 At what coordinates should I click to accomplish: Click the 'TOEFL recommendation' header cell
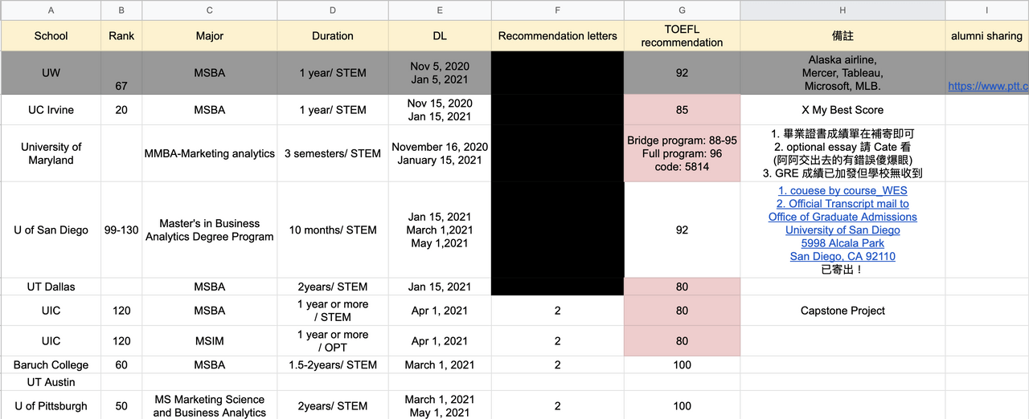(x=682, y=36)
